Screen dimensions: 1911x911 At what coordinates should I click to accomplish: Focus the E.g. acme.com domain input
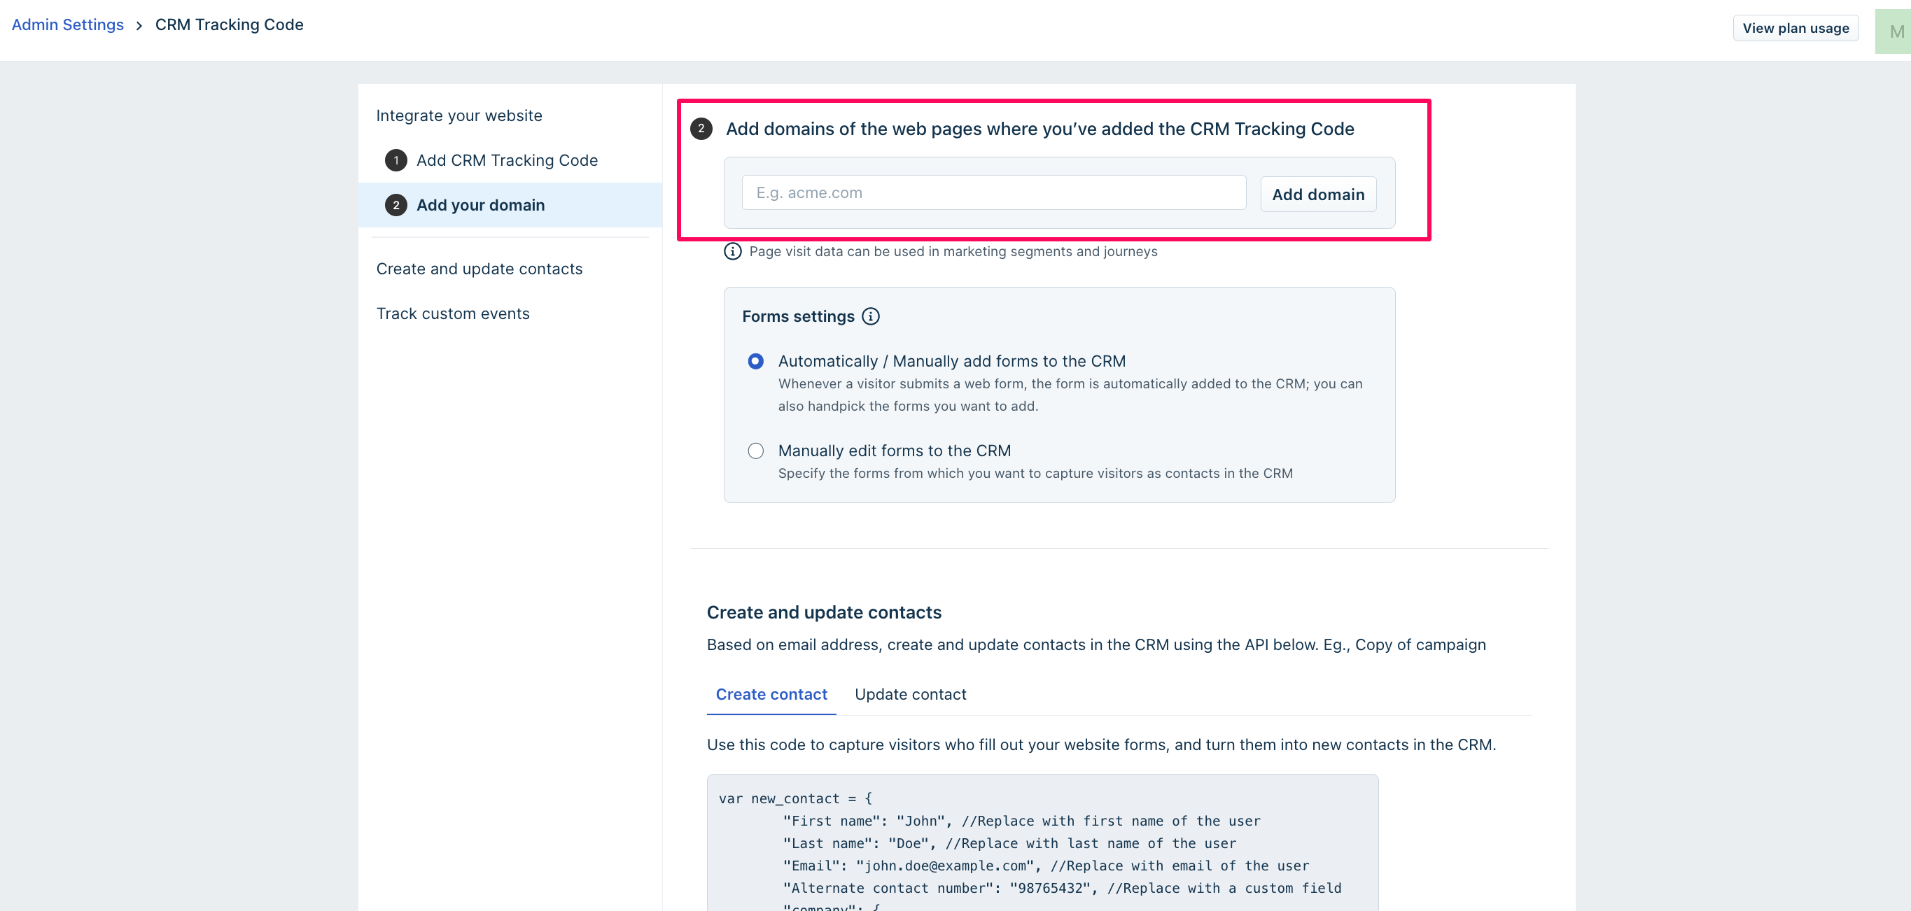[993, 192]
